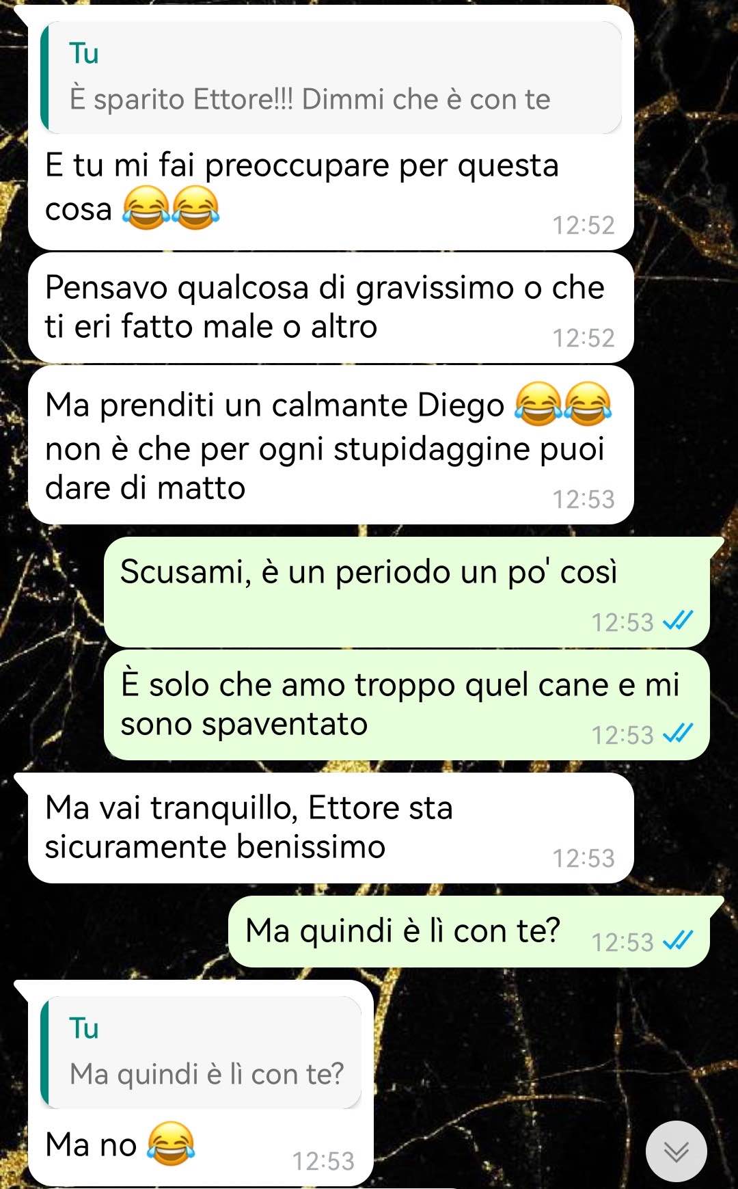
Task: Tap 12:52 timestamp on 'ti eri fatto male' message
Action: [x=583, y=338]
